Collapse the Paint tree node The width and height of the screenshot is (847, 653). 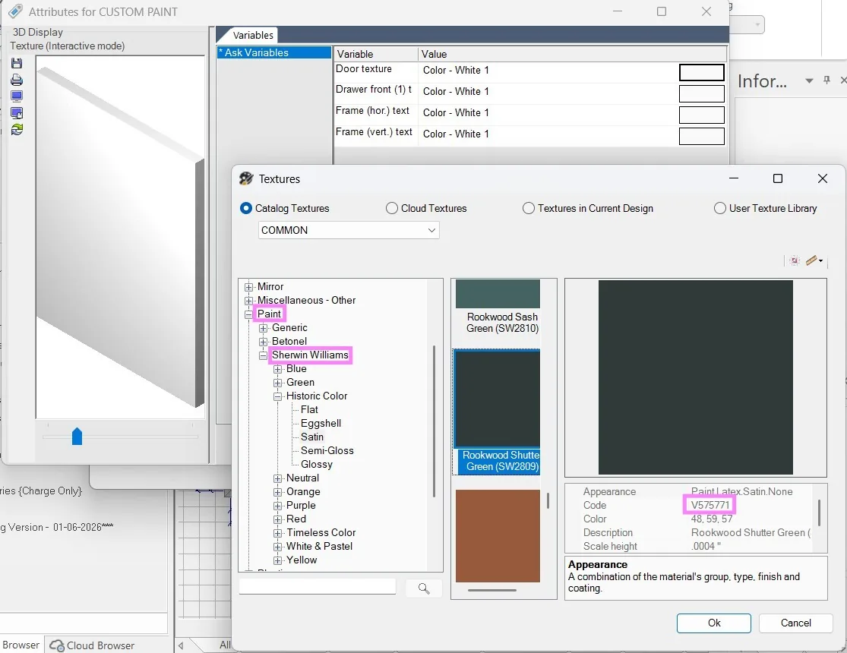point(248,314)
